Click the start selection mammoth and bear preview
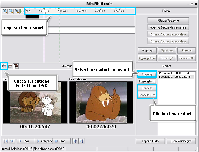 [x=35, y=102]
